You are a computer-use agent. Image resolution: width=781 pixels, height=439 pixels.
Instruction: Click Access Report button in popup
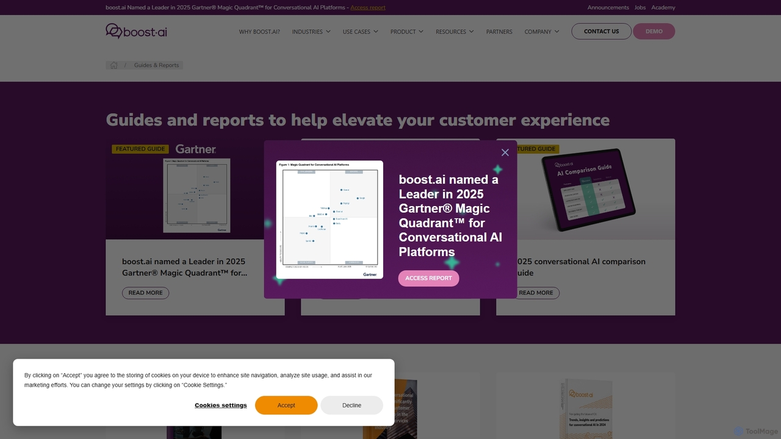pyautogui.click(x=428, y=278)
